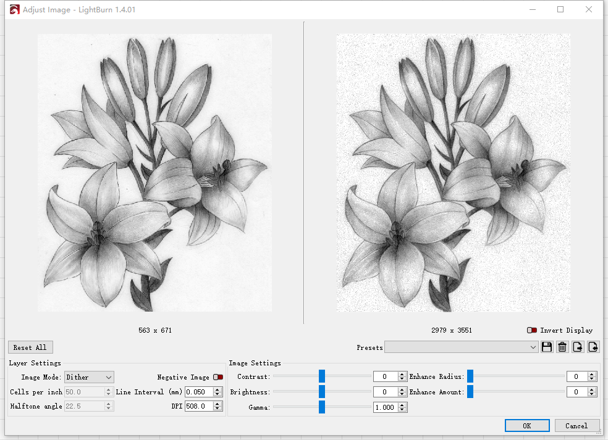This screenshot has height=440, width=608.
Task: Click the DPI value field
Action: pos(199,406)
